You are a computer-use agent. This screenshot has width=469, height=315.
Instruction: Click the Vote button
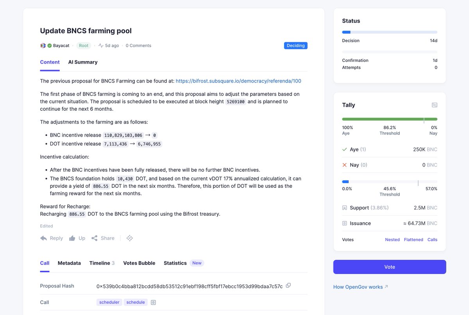click(x=390, y=267)
